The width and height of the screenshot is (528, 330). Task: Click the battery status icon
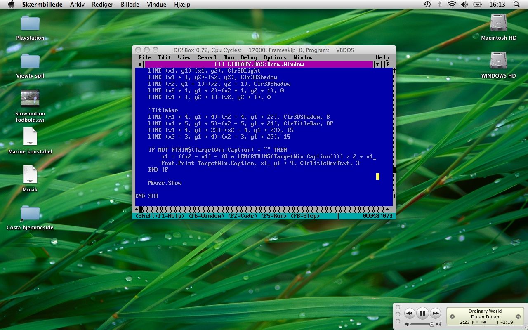point(478,5)
